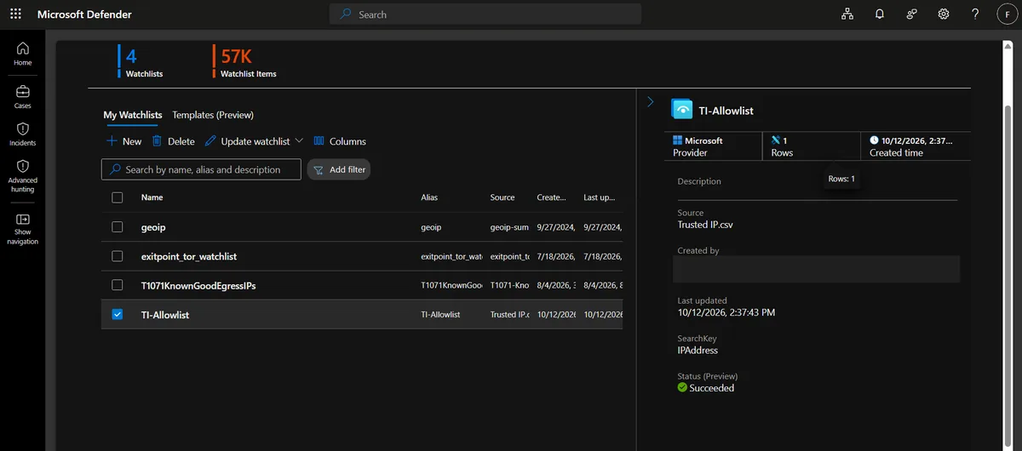This screenshot has width=1022, height=451.
Task: Open the notifications bell
Action: pyautogui.click(x=880, y=14)
